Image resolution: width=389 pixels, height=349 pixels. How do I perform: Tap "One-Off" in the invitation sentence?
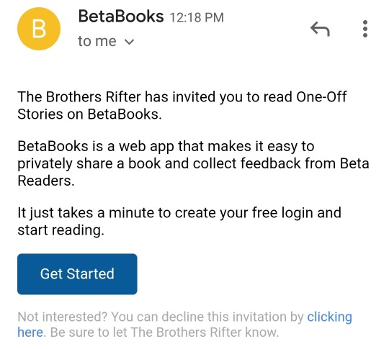[321, 96]
